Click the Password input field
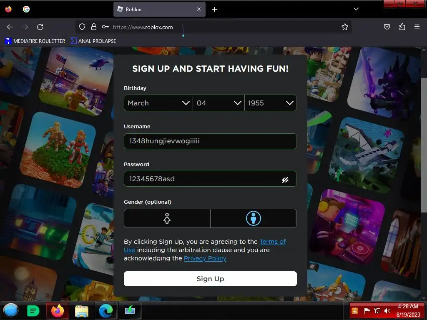427x320 pixels. pyautogui.click(x=210, y=179)
